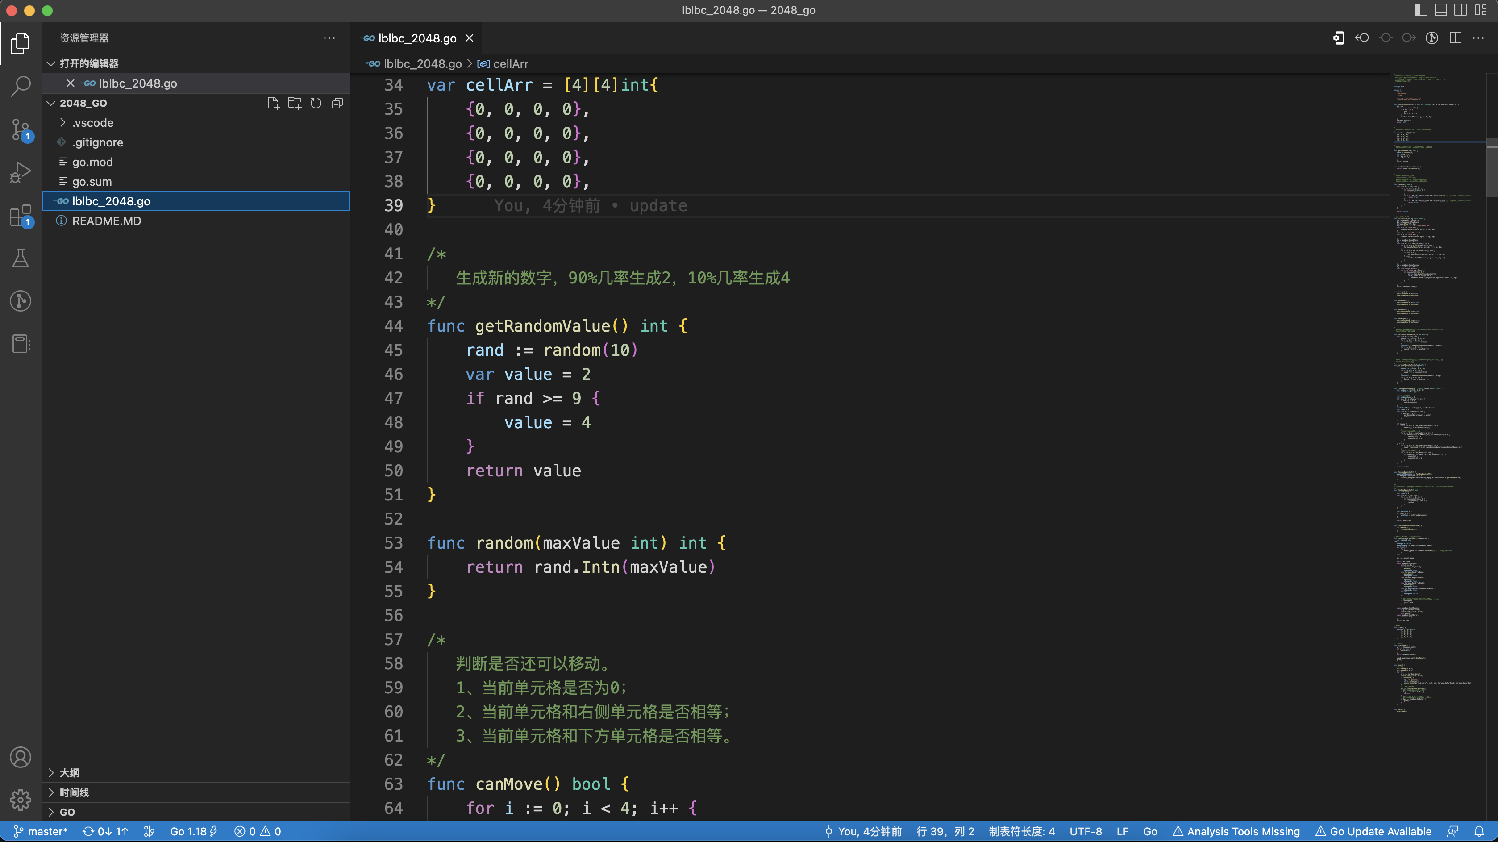Open the Testing flask view

click(21, 258)
